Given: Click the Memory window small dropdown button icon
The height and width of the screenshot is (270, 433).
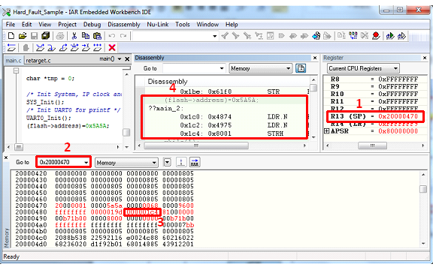Looking at the screenshot, I should pyautogui.click(x=167, y=162).
